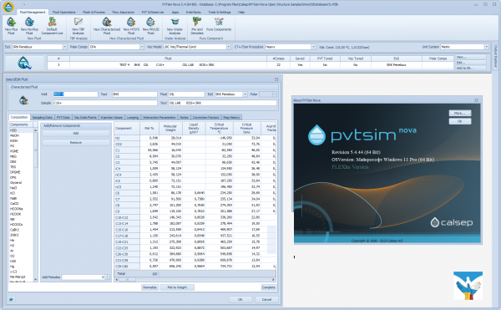Click the components list vertical scrollbar
This screenshot has width=501, height=310.
[x=35, y=205]
